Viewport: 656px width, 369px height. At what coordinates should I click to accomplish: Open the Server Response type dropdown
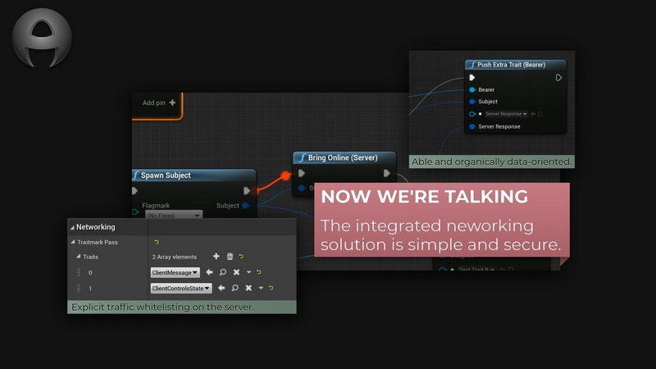(x=505, y=114)
